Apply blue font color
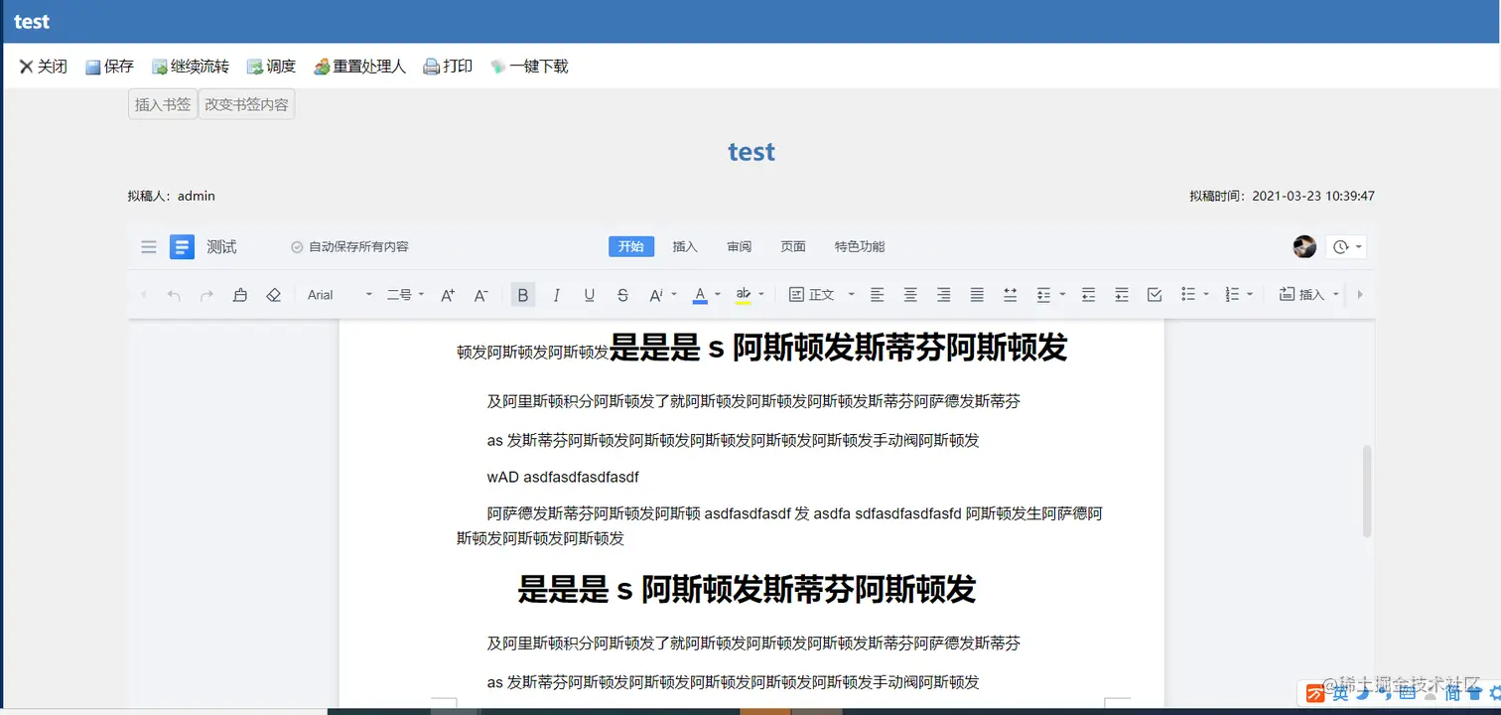Screen dimensions: 1501x715 click(x=700, y=295)
